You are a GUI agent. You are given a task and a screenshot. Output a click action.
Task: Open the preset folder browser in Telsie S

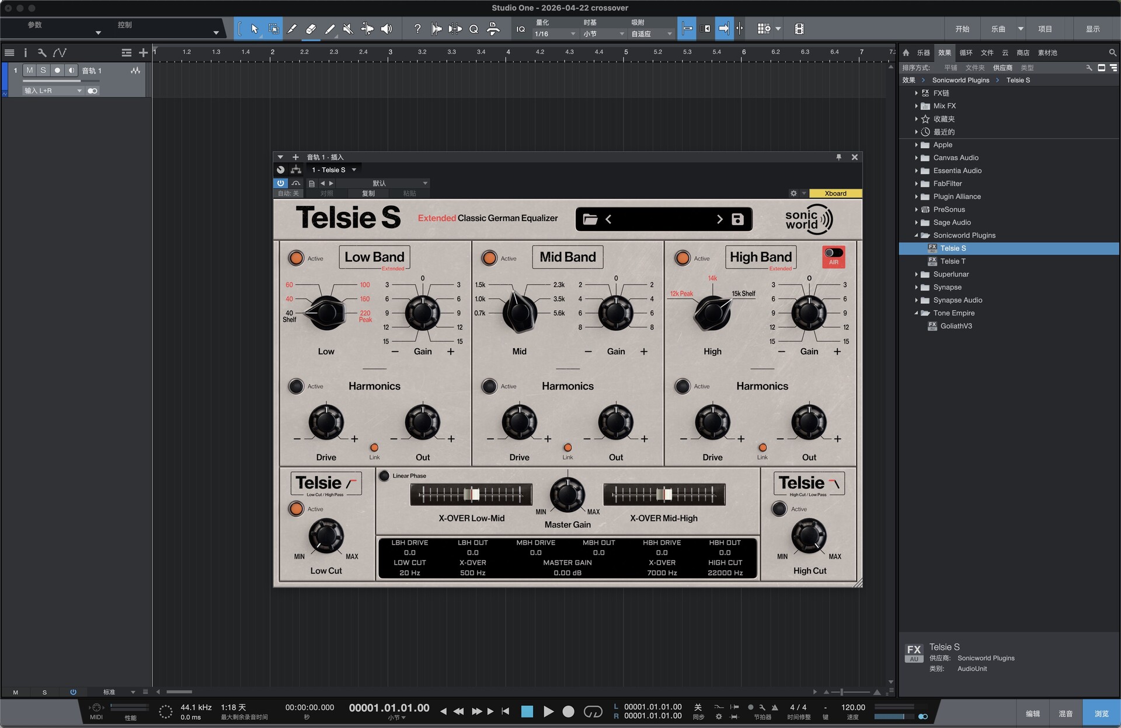tap(590, 219)
